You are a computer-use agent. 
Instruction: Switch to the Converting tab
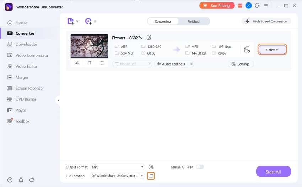point(163,21)
